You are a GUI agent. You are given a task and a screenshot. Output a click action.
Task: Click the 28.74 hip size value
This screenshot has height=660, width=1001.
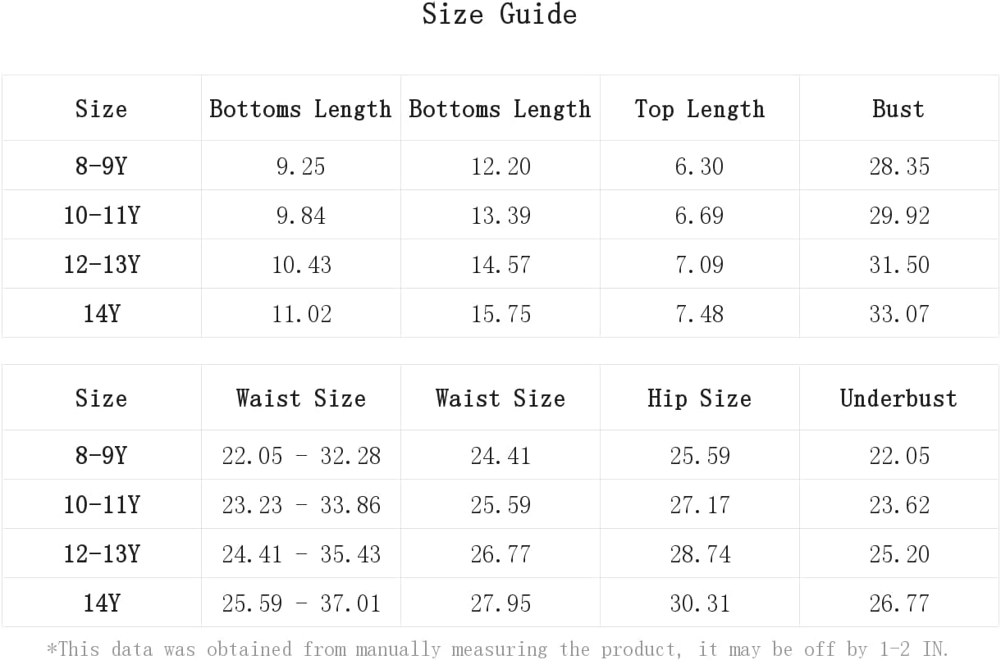tap(700, 554)
